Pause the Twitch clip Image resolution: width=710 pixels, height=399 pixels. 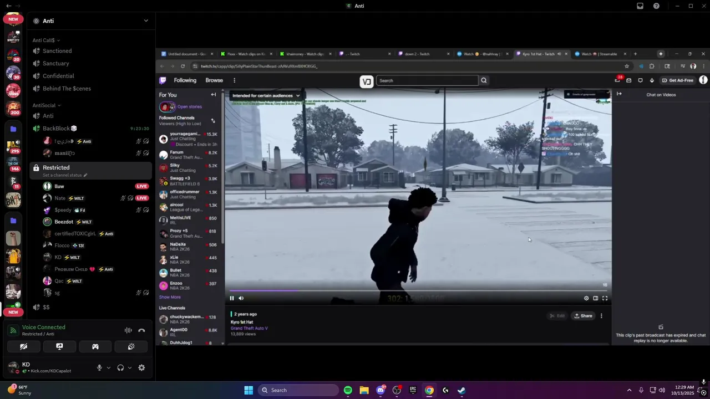point(232,298)
